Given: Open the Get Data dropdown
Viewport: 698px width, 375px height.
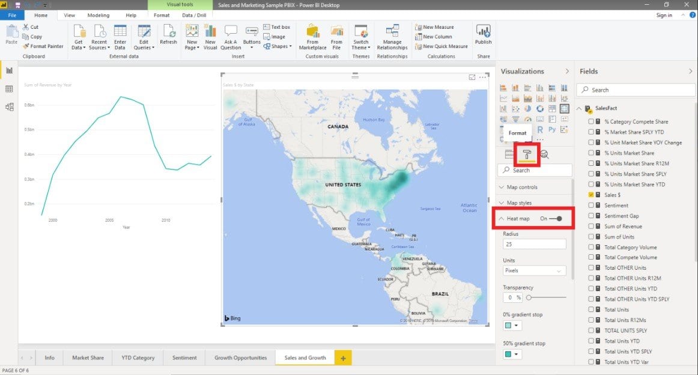Looking at the screenshot, I should pos(78,45).
